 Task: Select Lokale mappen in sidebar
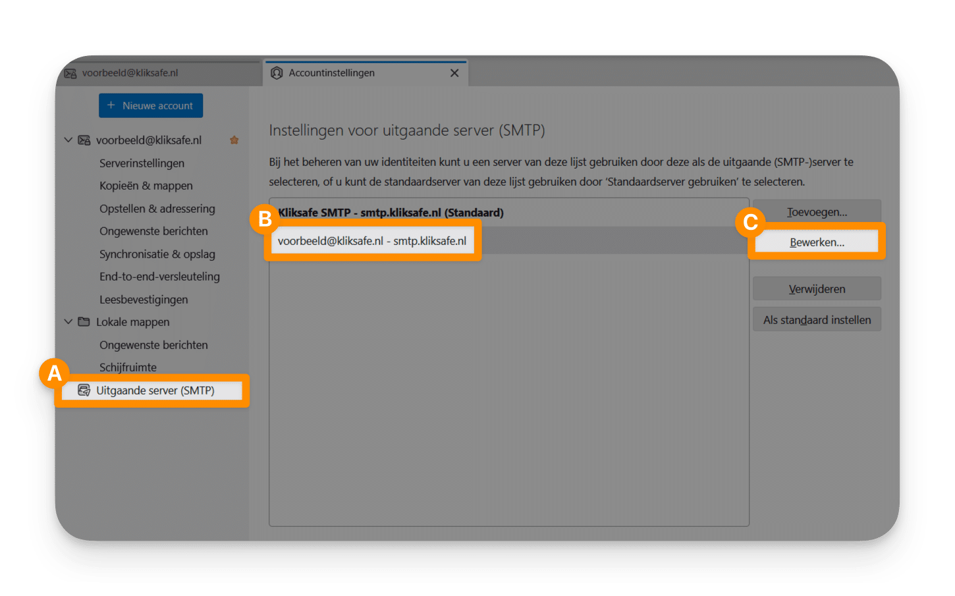(133, 322)
